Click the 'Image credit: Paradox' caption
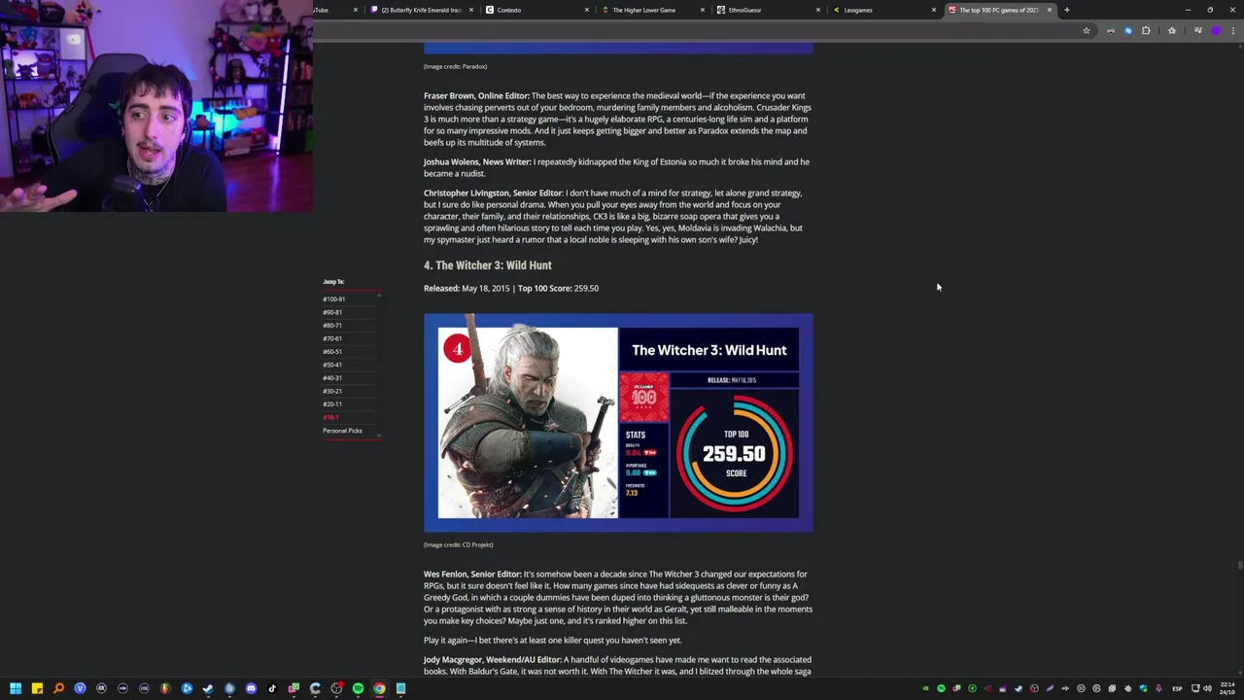The image size is (1244, 700). click(x=455, y=66)
